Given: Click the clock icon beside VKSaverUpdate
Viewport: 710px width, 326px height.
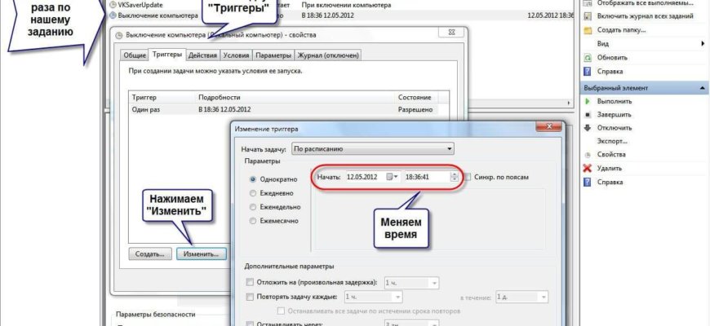Looking at the screenshot, I should point(113,5).
